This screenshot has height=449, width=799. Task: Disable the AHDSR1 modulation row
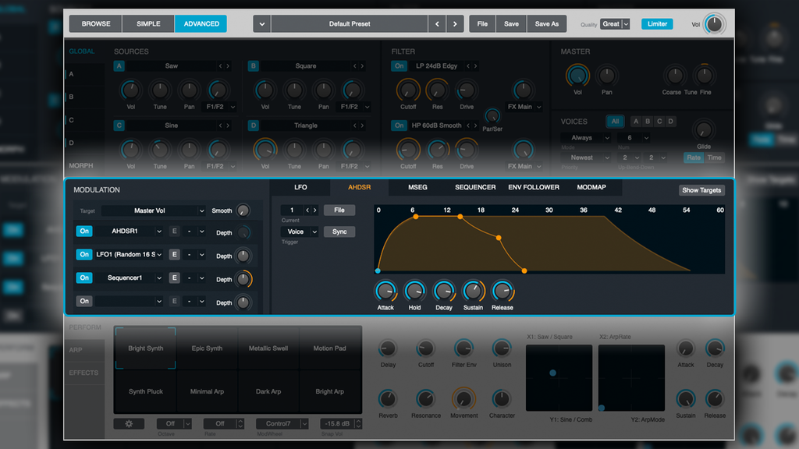[85, 232]
